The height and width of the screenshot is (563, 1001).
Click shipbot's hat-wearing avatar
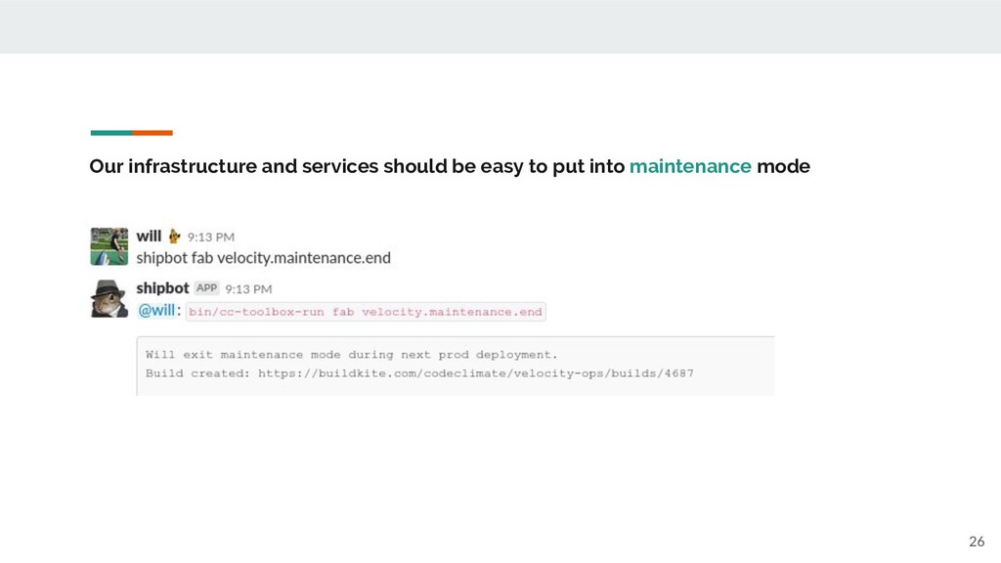[109, 298]
